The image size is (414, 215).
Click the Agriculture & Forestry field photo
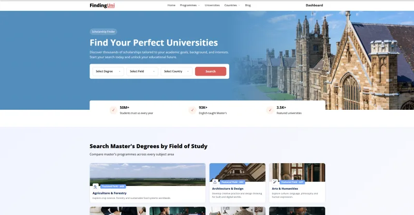coord(147,174)
